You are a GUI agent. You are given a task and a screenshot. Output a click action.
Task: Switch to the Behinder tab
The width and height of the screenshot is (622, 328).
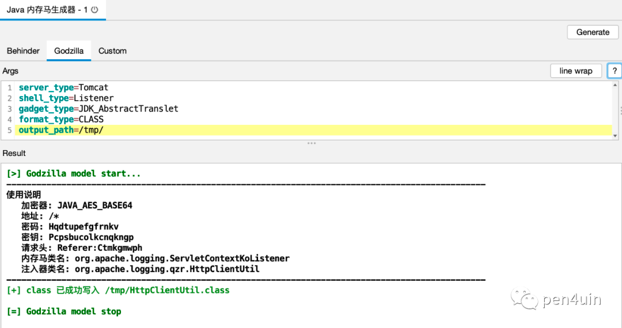[23, 51]
